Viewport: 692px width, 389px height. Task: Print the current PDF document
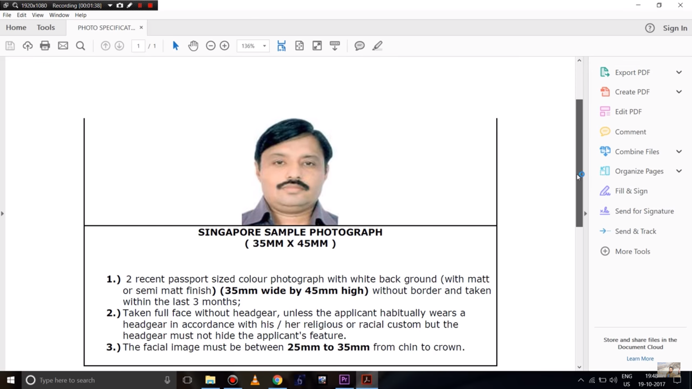click(x=45, y=46)
